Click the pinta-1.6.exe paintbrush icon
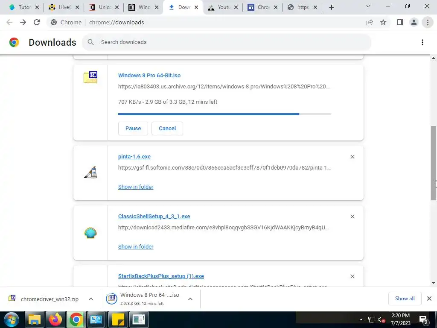The height and width of the screenshot is (328, 437). pyautogui.click(x=90, y=173)
